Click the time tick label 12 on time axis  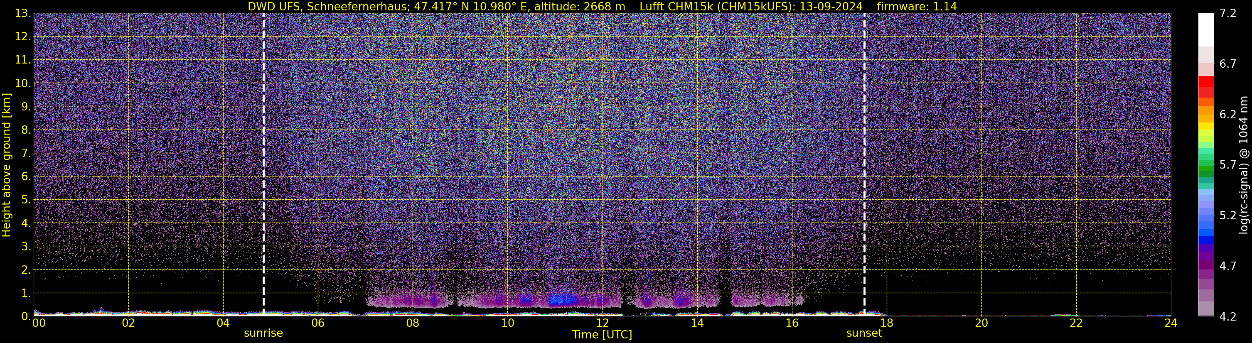[x=602, y=323]
